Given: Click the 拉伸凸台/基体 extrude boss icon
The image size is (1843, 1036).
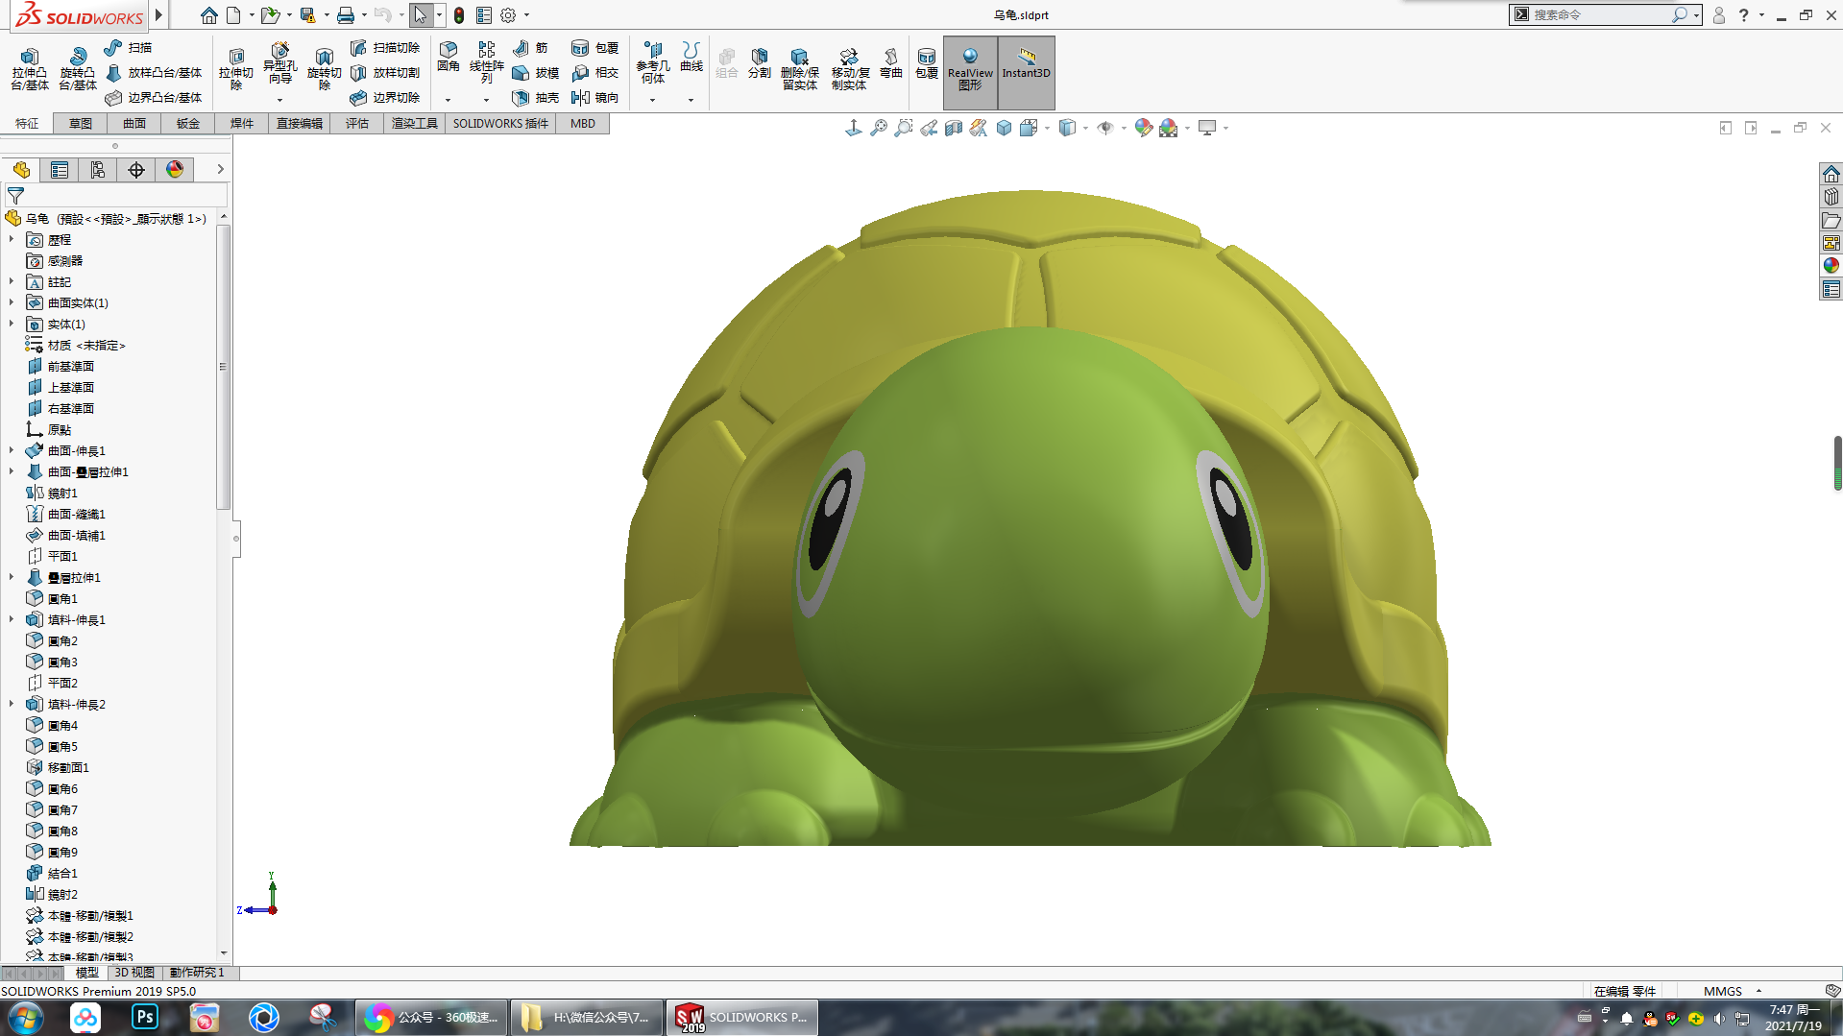Looking at the screenshot, I should pos(30,58).
